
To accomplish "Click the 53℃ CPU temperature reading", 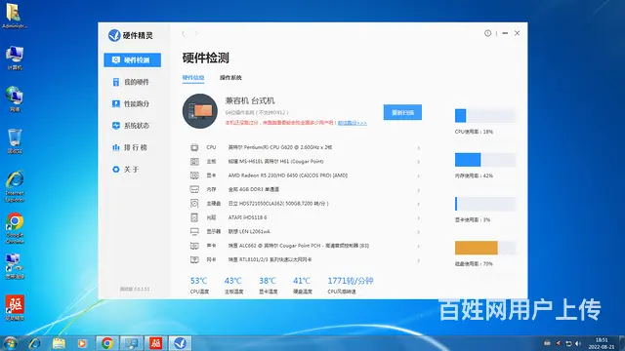I will click(199, 281).
